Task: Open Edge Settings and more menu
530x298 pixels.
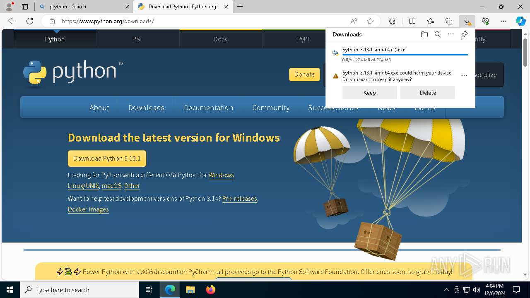Action: point(503,21)
